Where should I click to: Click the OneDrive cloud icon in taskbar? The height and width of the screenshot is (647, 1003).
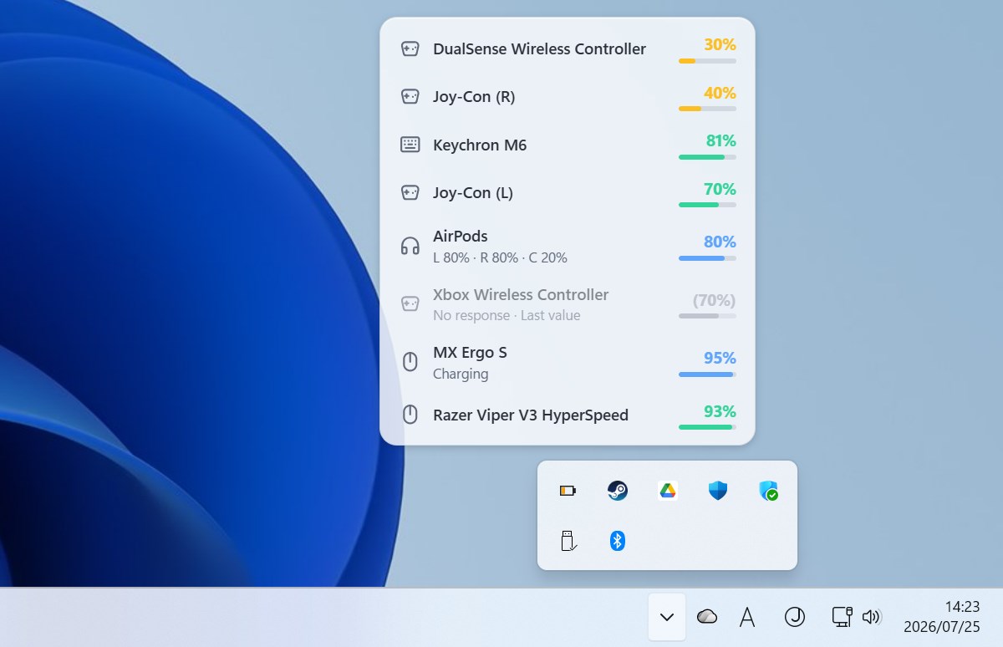(707, 617)
